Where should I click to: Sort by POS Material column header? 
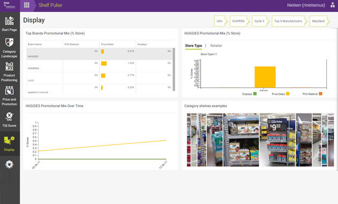72,44
